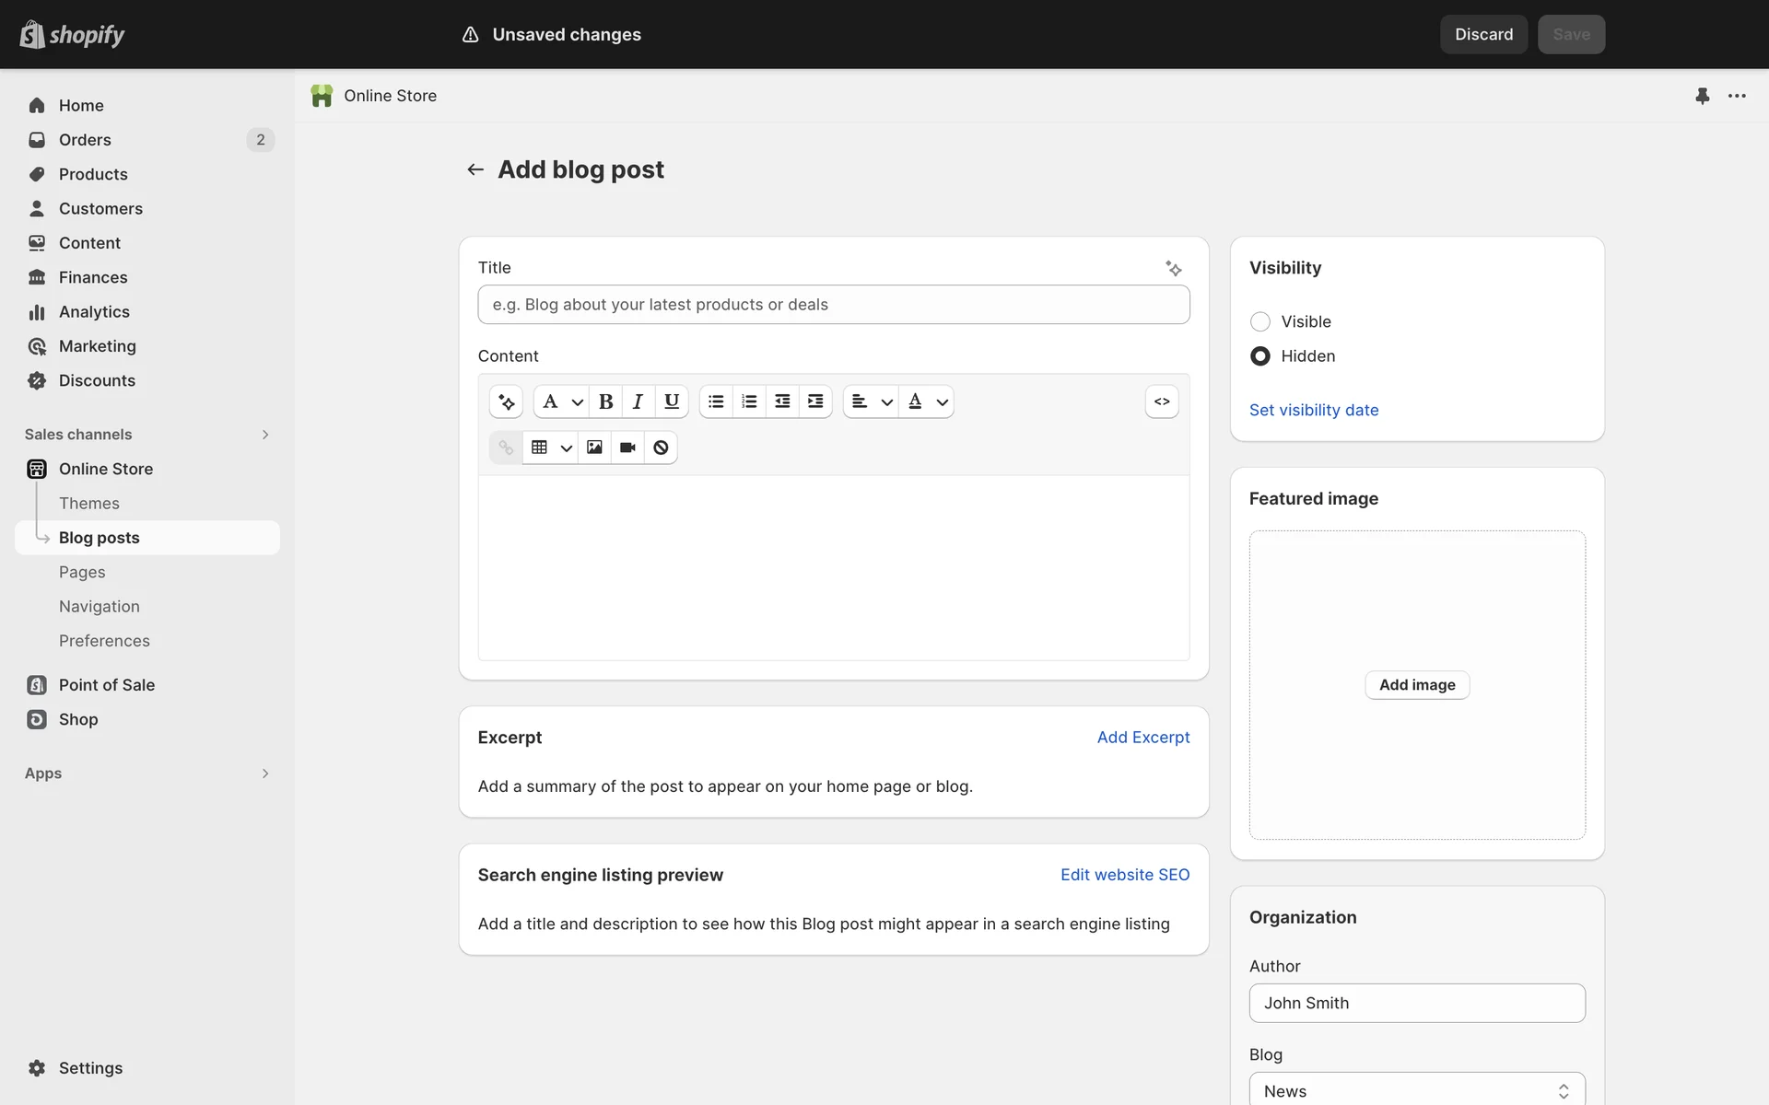
Task: Go to Navigation under Online Store
Action: click(100, 607)
